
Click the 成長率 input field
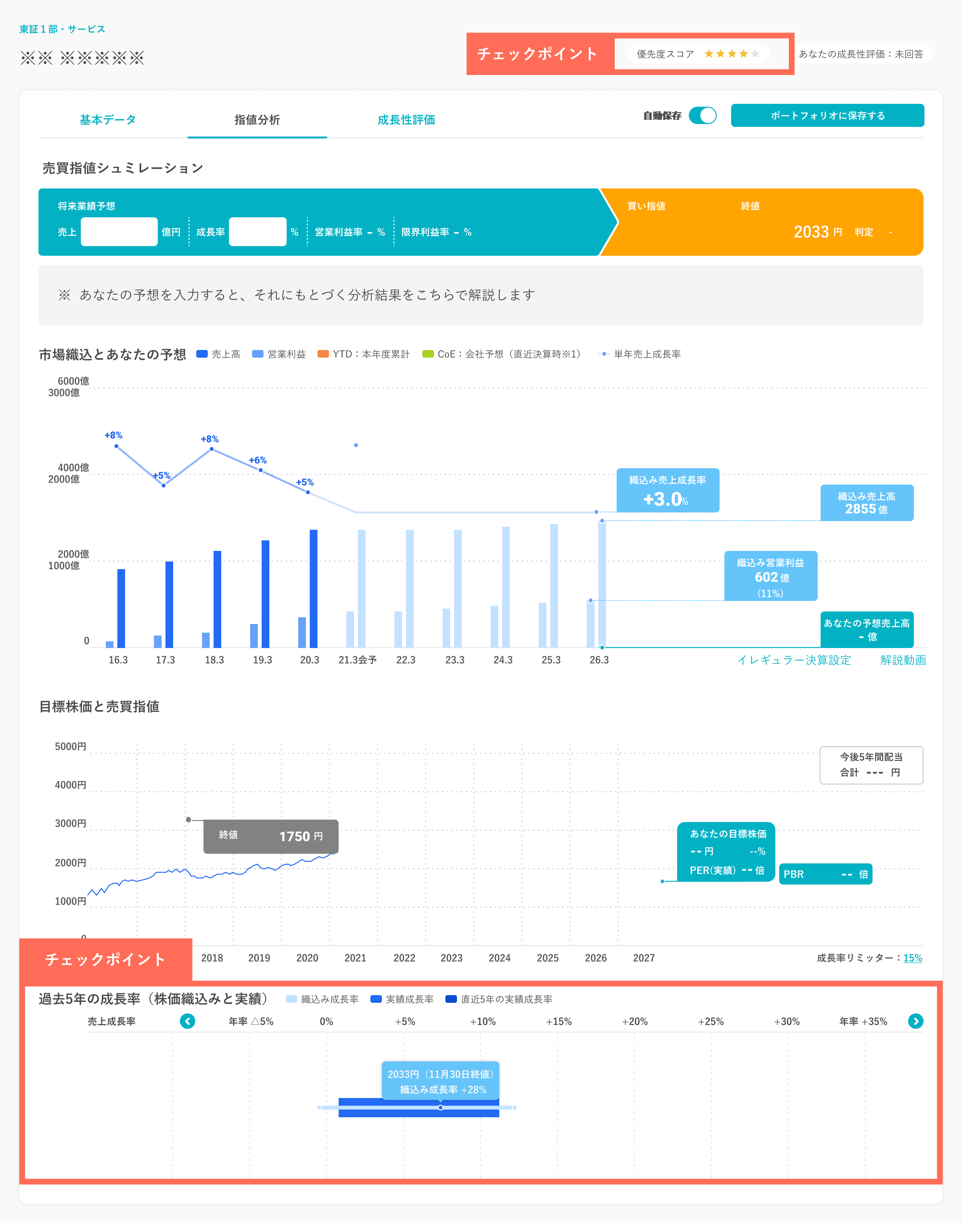point(257,232)
